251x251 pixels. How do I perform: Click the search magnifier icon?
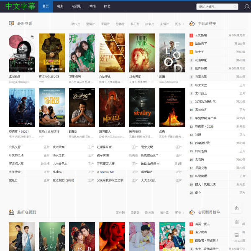[x=235, y=7]
